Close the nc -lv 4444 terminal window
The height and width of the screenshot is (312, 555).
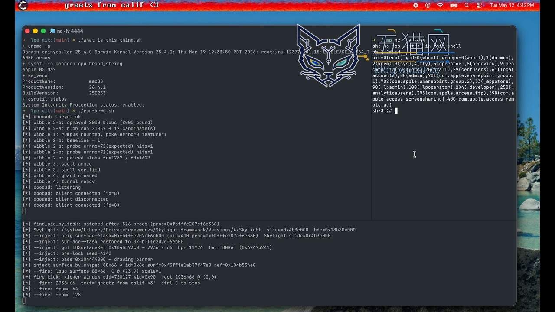pos(27,31)
